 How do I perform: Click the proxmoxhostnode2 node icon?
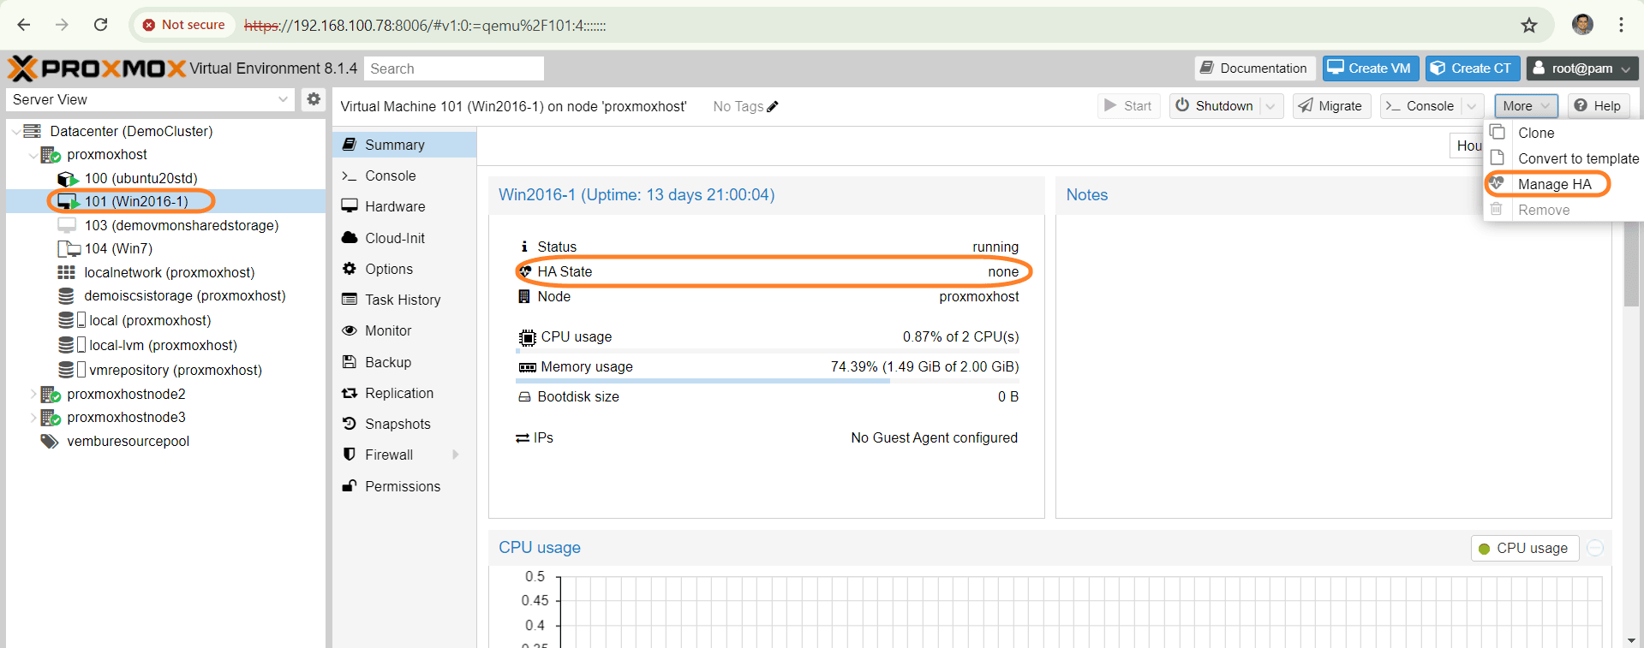pos(51,395)
